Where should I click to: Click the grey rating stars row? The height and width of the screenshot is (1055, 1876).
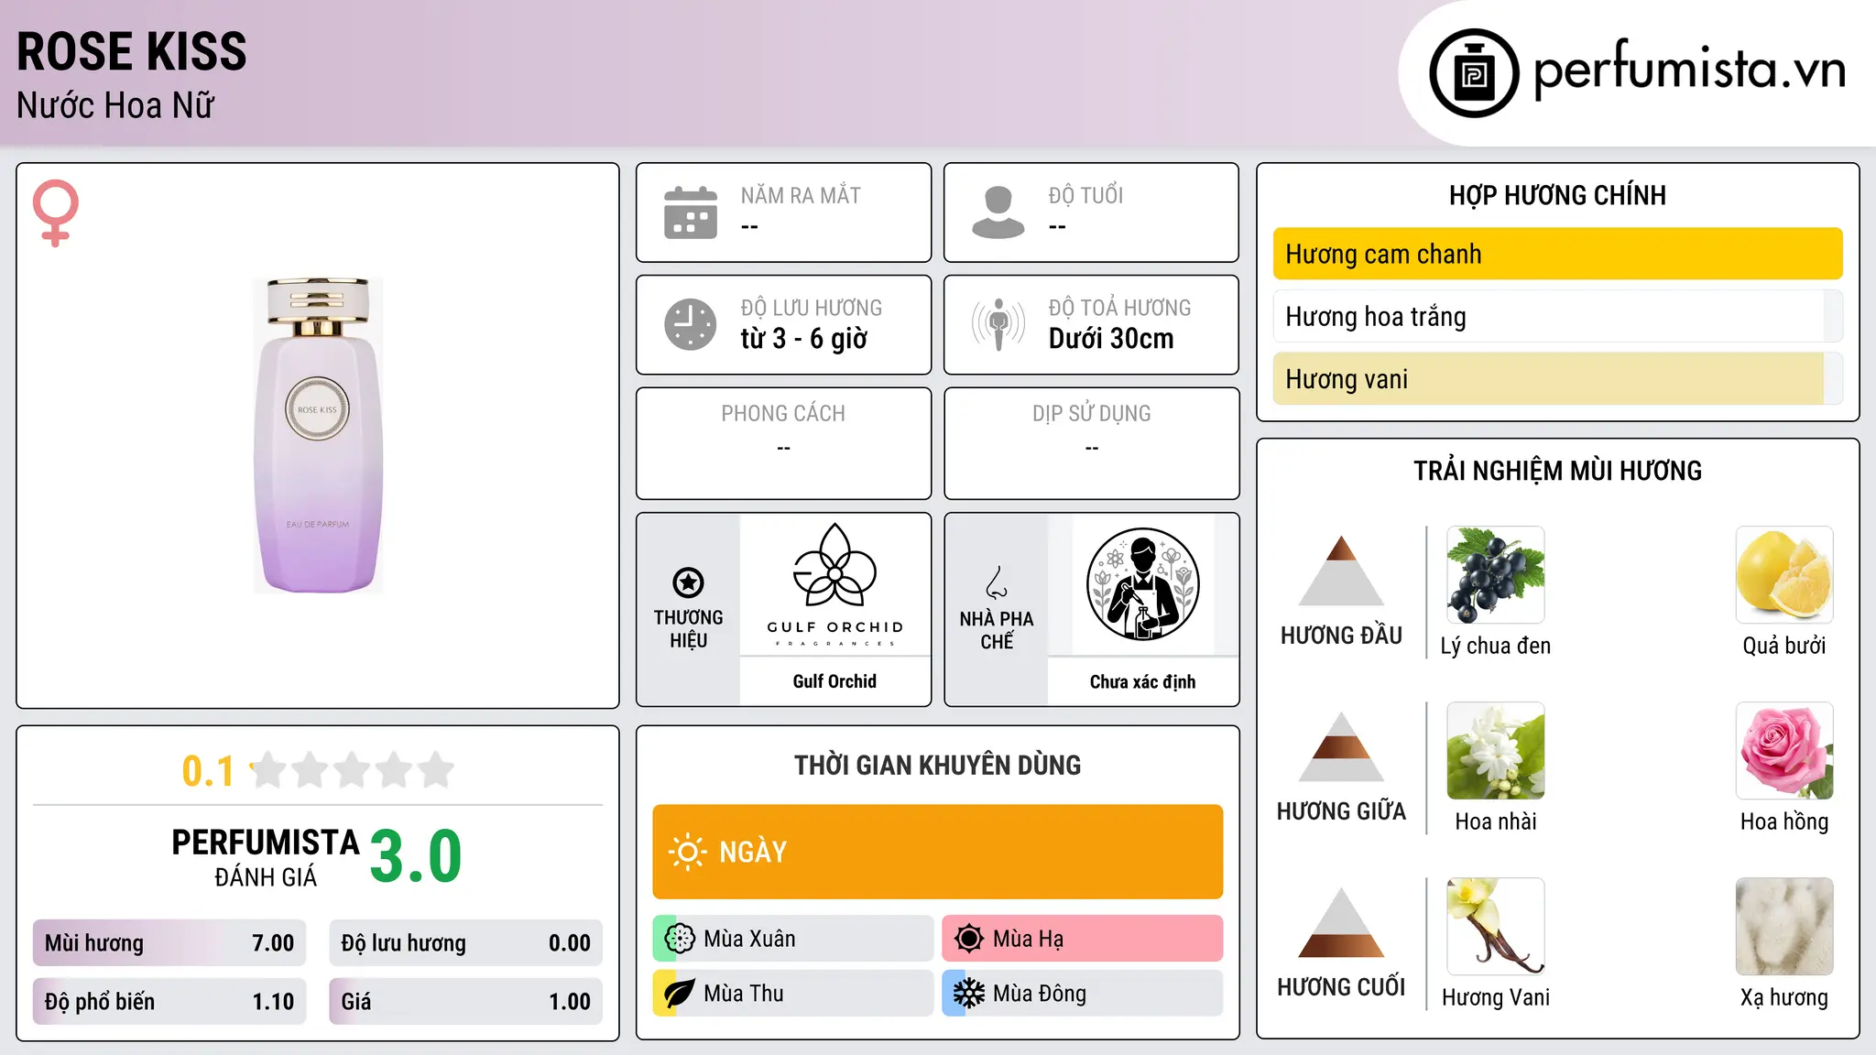(352, 770)
